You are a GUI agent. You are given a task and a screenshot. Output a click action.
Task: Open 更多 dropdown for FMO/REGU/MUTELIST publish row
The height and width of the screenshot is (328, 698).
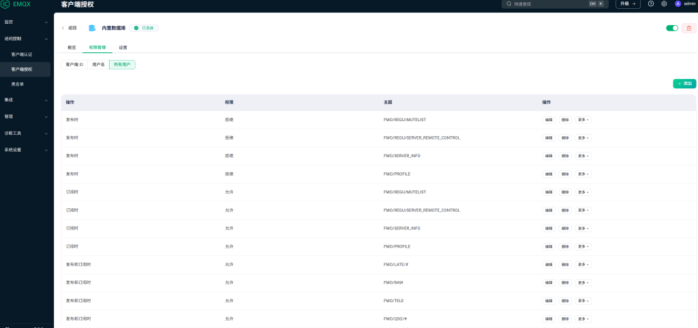(583, 120)
